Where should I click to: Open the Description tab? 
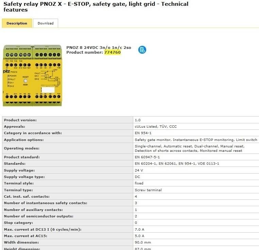[17, 23]
